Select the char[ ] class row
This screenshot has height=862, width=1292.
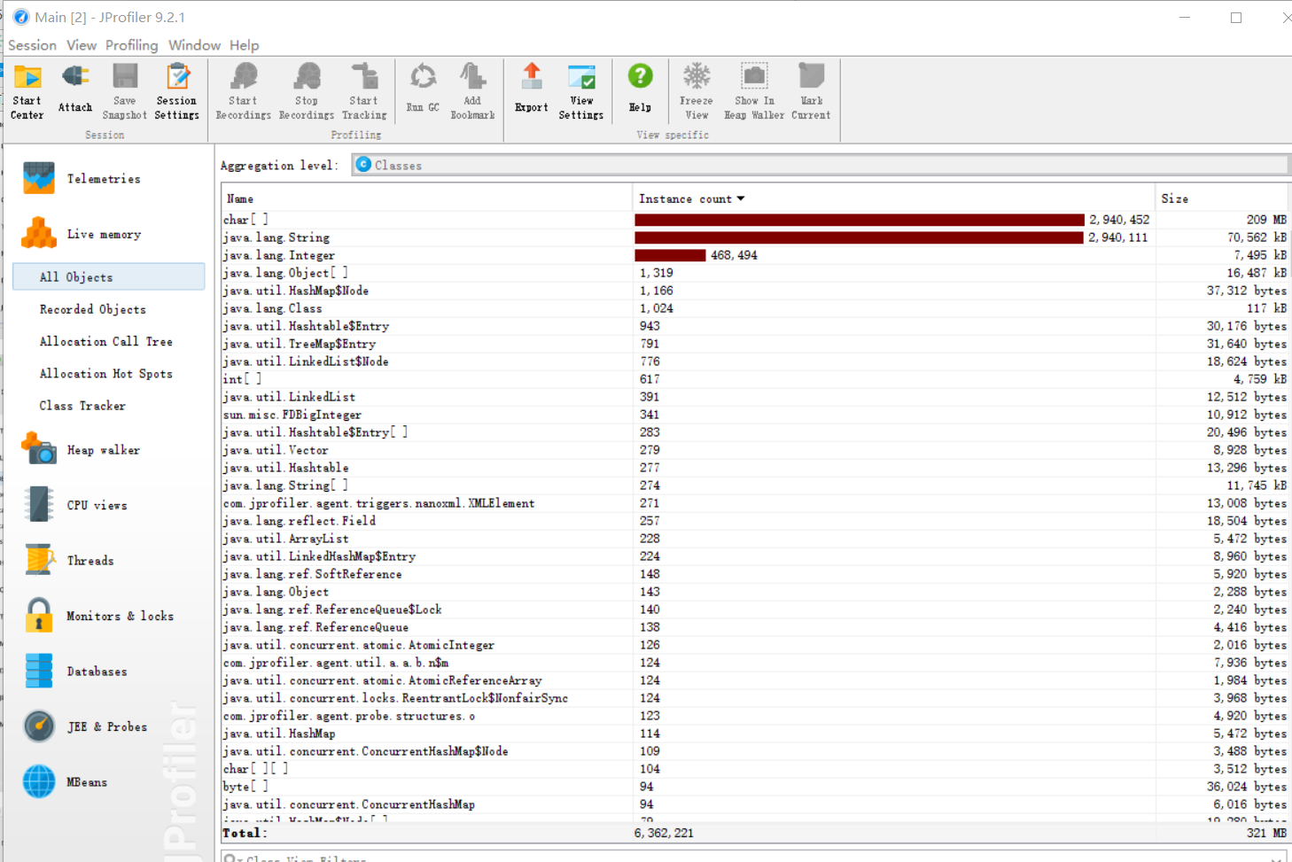755,220
